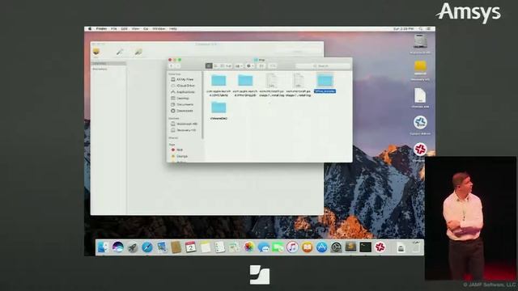This screenshot has height=291, width=518.
Task: Open Reminders icon in the Dock
Action: (x=219, y=247)
